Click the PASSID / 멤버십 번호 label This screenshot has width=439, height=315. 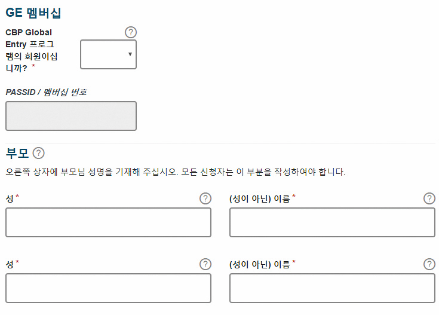tap(46, 92)
